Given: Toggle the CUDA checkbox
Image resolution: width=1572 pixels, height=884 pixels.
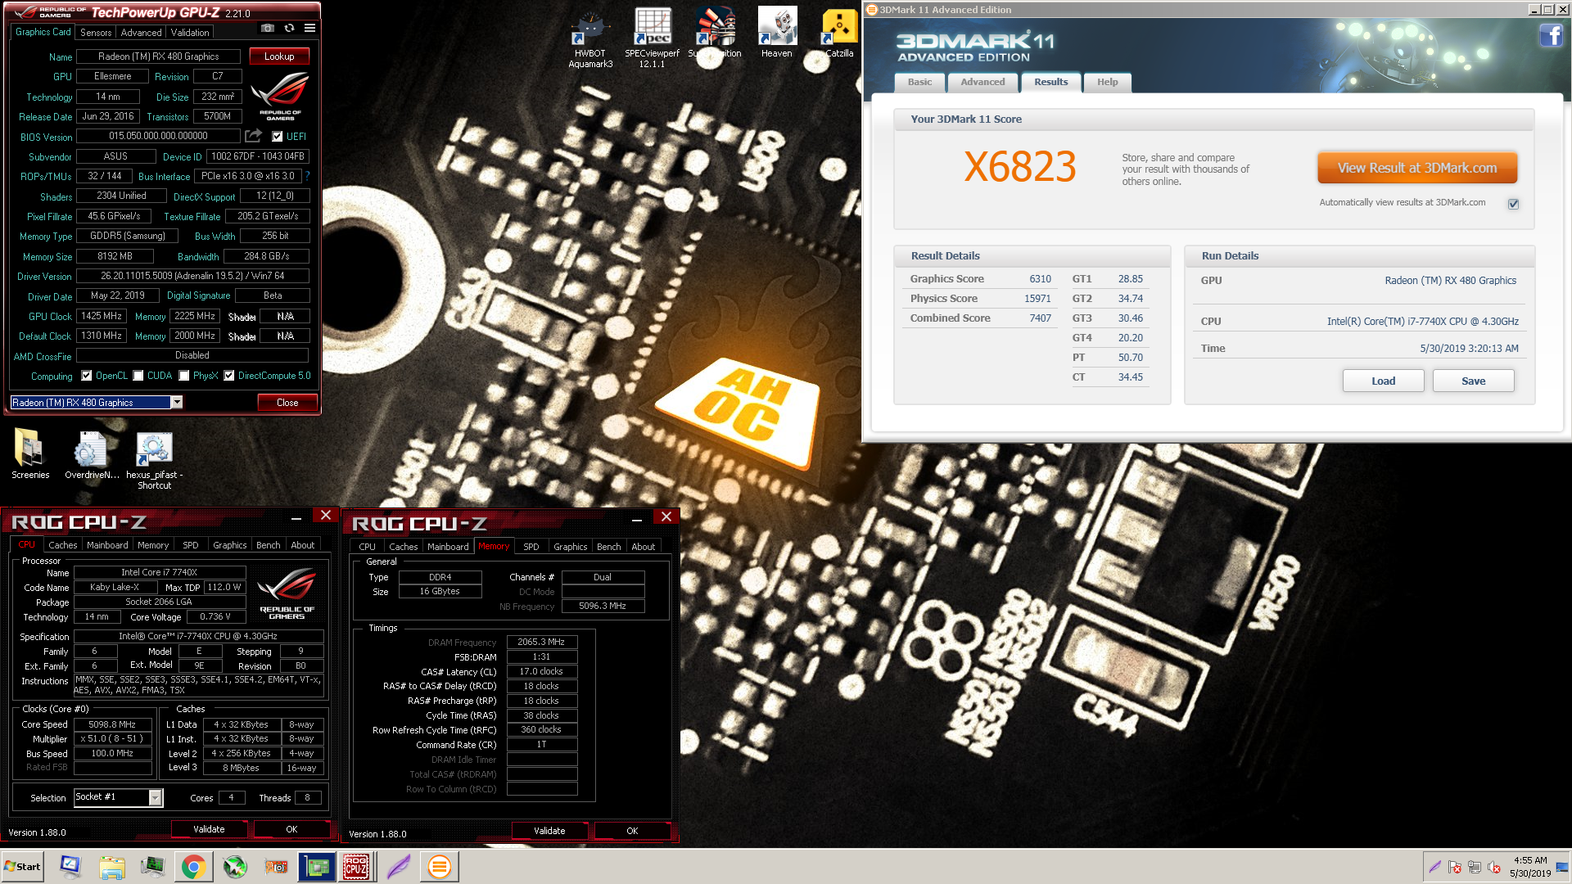Looking at the screenshot, I should coord(138,376).
